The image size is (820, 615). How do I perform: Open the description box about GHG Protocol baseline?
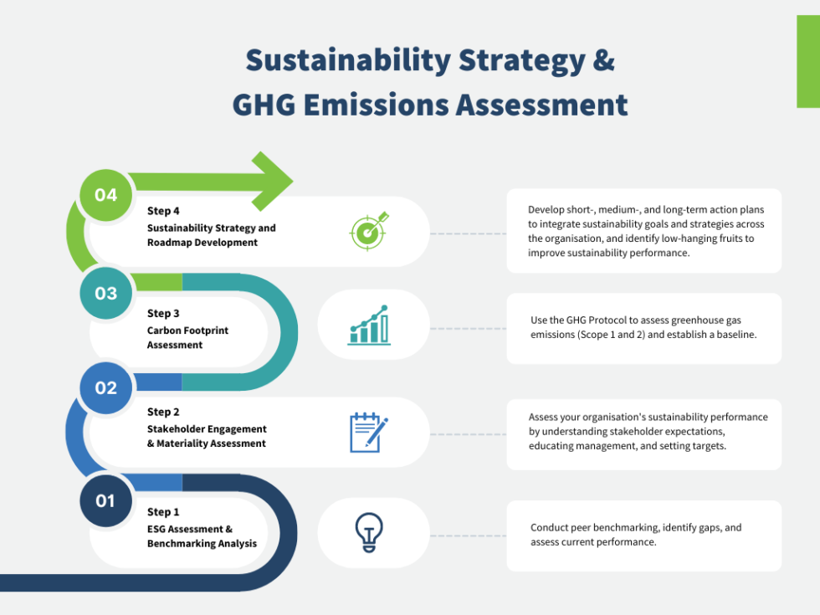point(644,328)
